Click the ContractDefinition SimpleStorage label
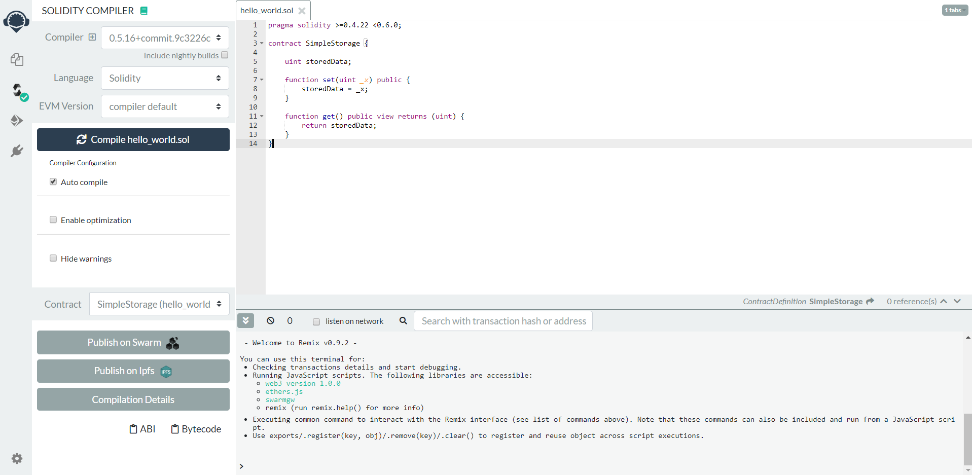The height and width of the screenshot is (475, 972). (x=803, y=301)
